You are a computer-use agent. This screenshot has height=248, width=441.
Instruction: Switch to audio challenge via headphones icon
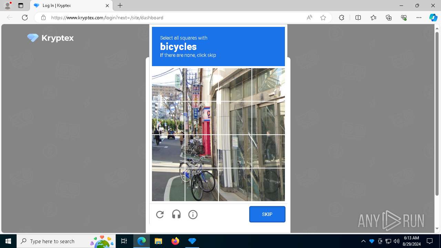point(176,215)
